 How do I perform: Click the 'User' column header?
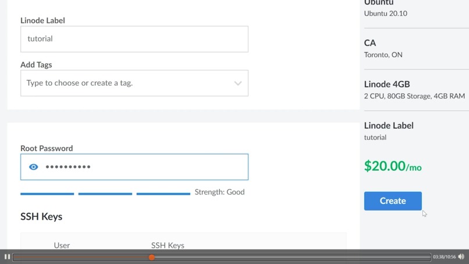(x=62, y=245)
